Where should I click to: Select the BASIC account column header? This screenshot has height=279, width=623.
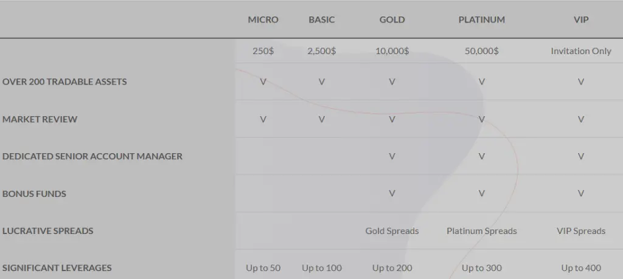322,19
